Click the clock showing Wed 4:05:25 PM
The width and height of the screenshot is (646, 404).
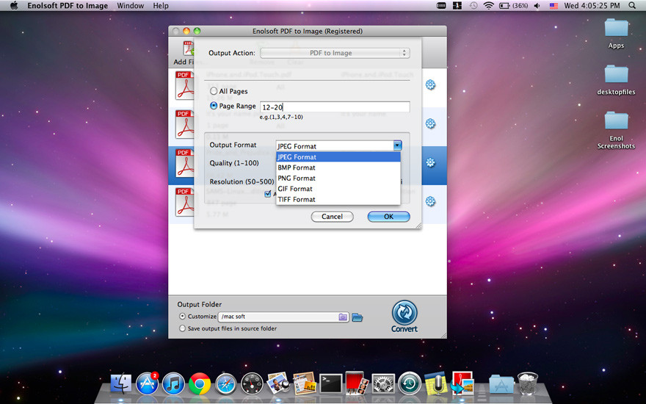592,6
